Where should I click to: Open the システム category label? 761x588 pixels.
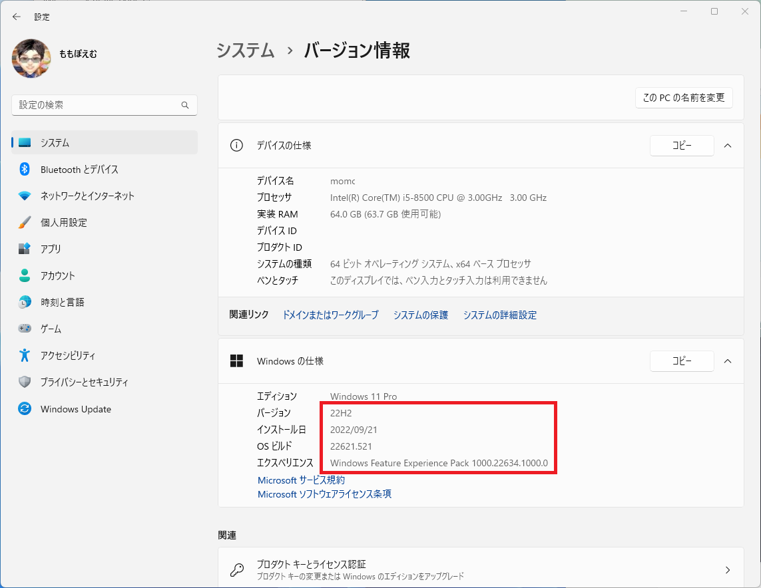[x=55, y=142]
